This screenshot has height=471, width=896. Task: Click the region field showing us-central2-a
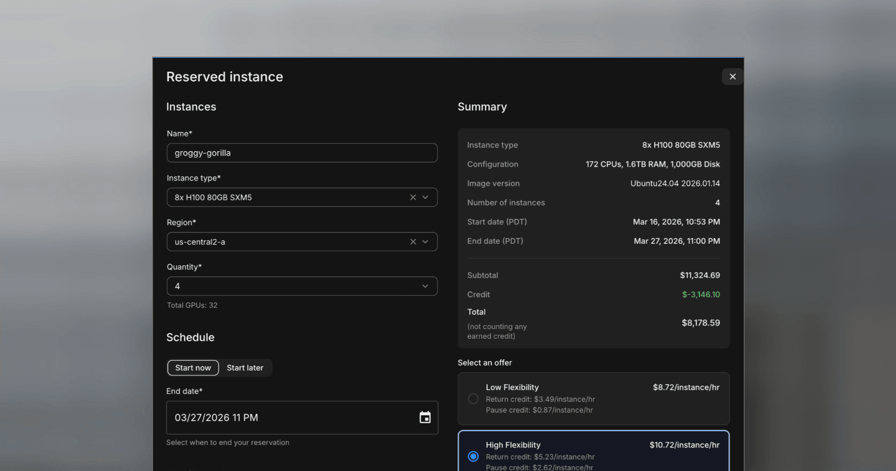click(288, 241)
